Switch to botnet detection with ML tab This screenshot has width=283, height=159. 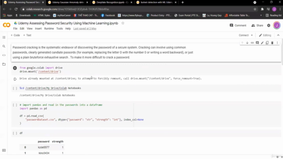click(156, 2)
